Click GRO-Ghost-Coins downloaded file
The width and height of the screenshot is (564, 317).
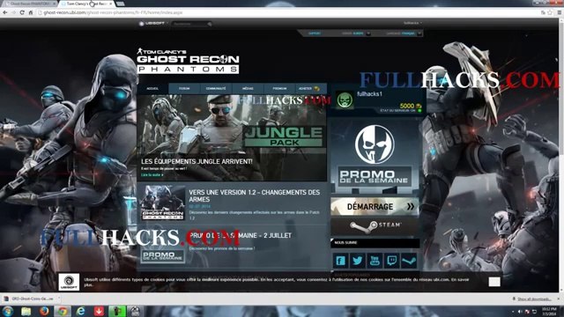pyautogui.click(x=29, y=299)
